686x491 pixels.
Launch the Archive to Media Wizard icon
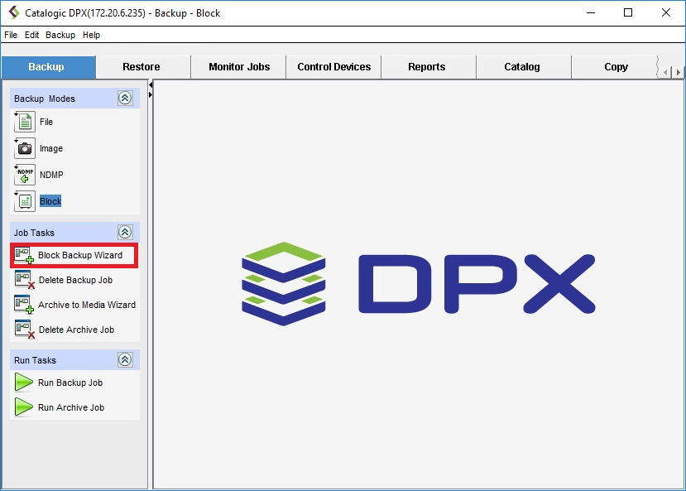pyautogui.click(x=23, y=305)
